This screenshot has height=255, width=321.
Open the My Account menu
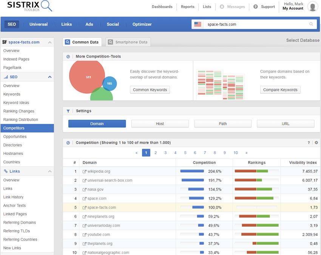(293, 8)
